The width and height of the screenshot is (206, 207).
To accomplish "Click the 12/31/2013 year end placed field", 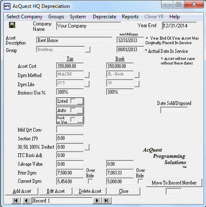I will 130,40.
